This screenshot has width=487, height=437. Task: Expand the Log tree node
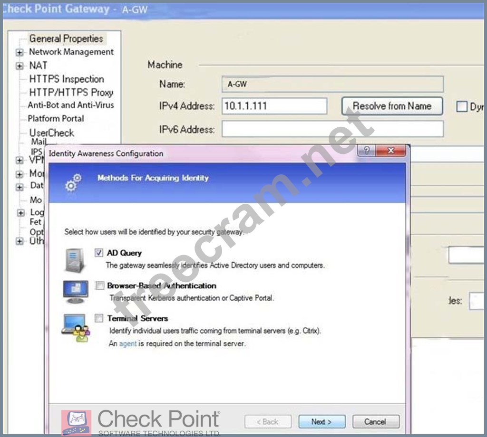tap(20, 213)
